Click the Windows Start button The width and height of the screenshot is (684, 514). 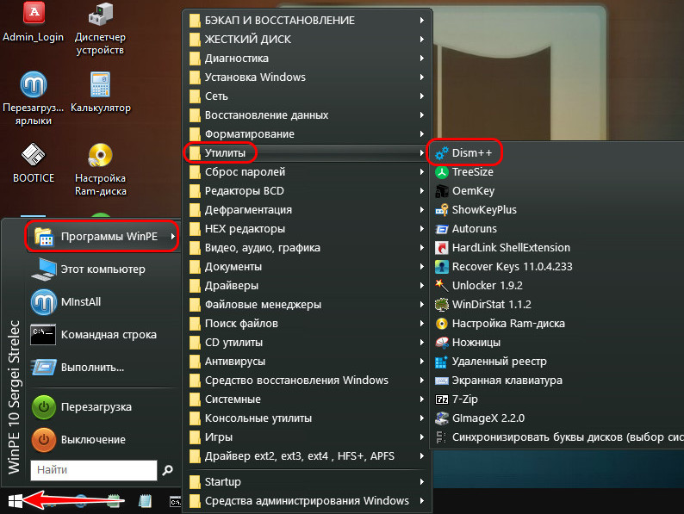click(16, 501)
